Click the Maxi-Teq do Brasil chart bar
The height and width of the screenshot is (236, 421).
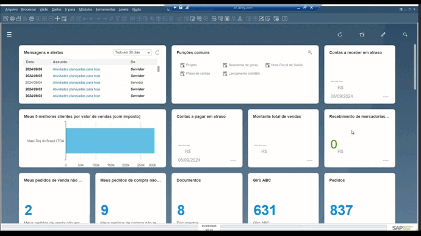[110, 141]
